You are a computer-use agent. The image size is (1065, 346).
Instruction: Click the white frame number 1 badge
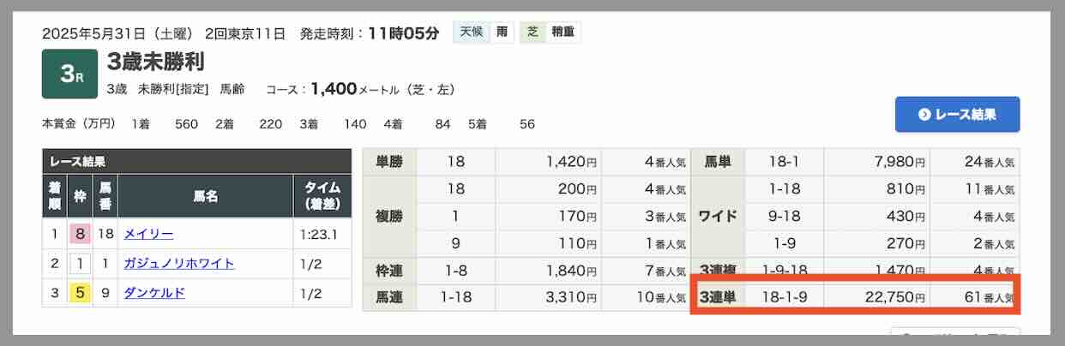(80, 263)
